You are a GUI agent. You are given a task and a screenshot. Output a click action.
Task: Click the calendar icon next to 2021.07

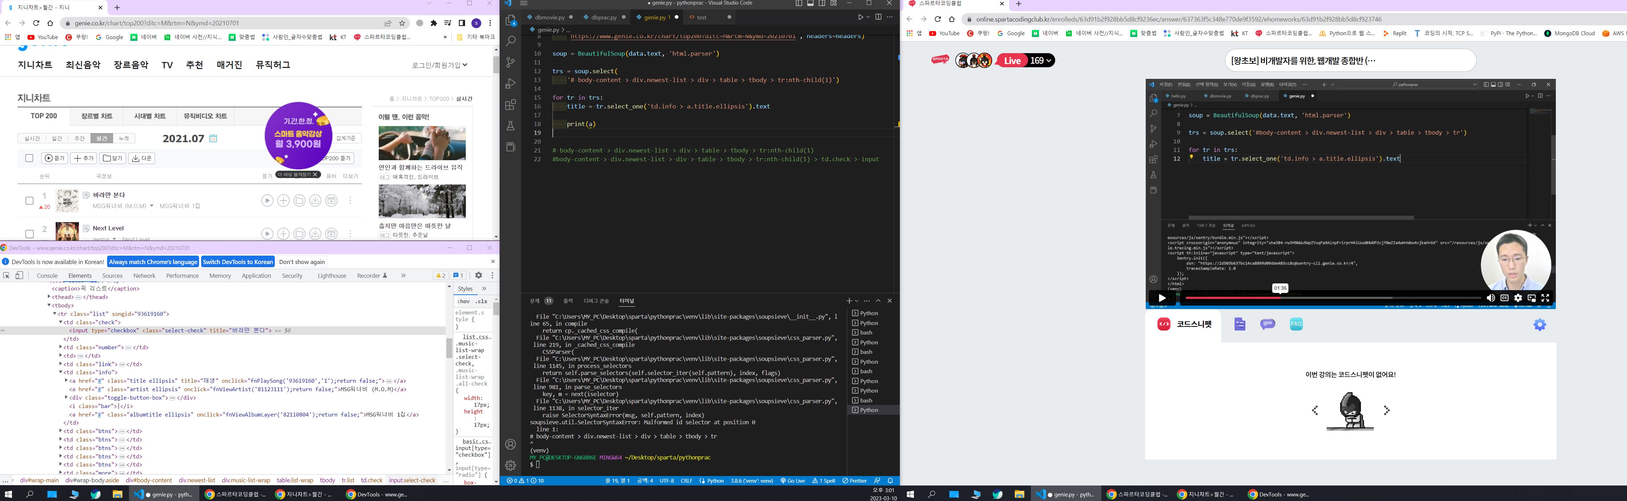pos(214,138)
